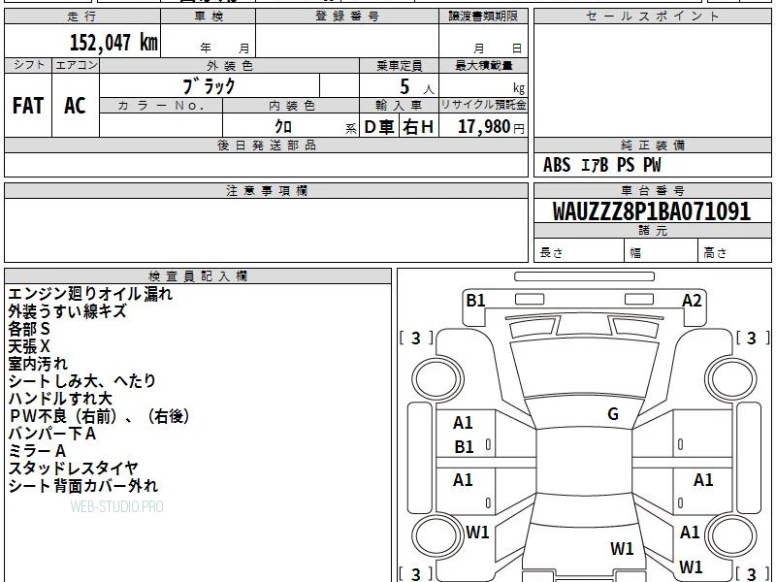This screenshot has height=582, width=776.
Task: Select the interior color クロ
Action: click(x=283, y=127)
